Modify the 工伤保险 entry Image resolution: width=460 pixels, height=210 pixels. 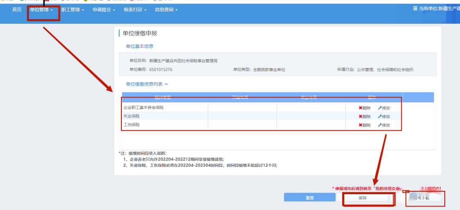tap(384, 125)
